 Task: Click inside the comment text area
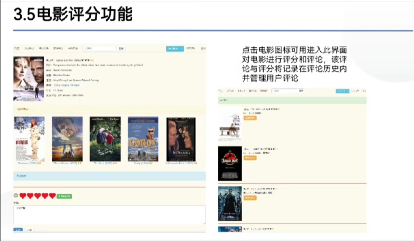click(110, 215)
